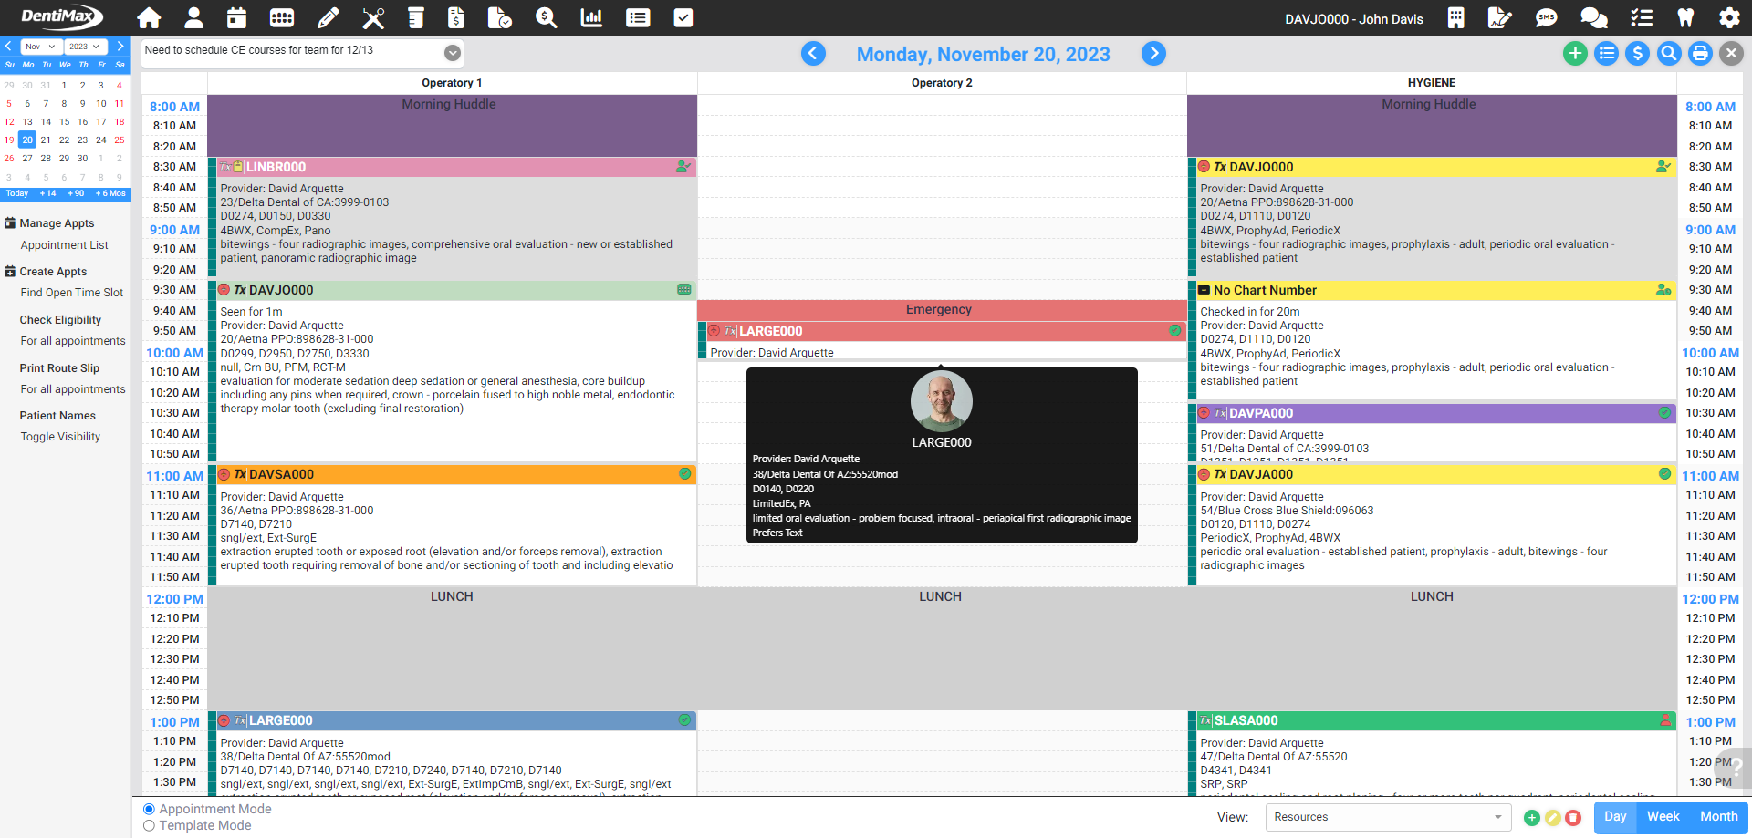Print the schedule with the blue printer icon
Image resolution: width=1752 pixels, height=838 pixels.
pyautogui.click(x=1699, y=53)
